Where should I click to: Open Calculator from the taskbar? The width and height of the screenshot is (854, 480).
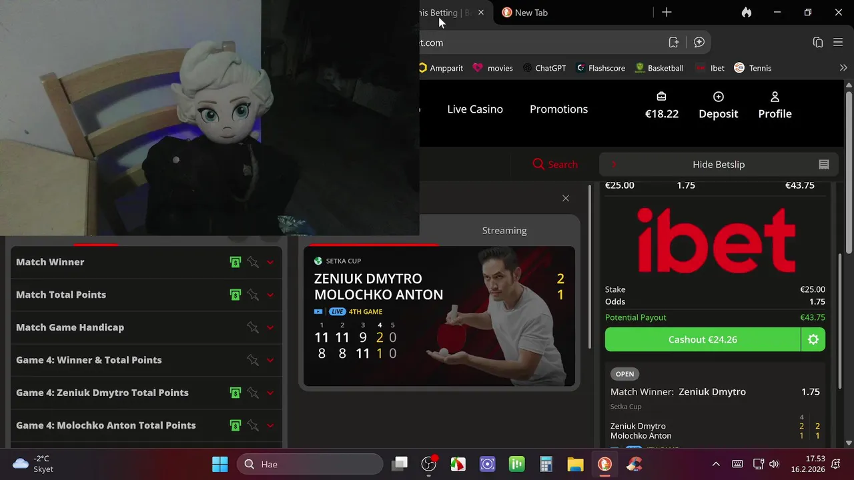pyautogui.click(x=546, y=464)
